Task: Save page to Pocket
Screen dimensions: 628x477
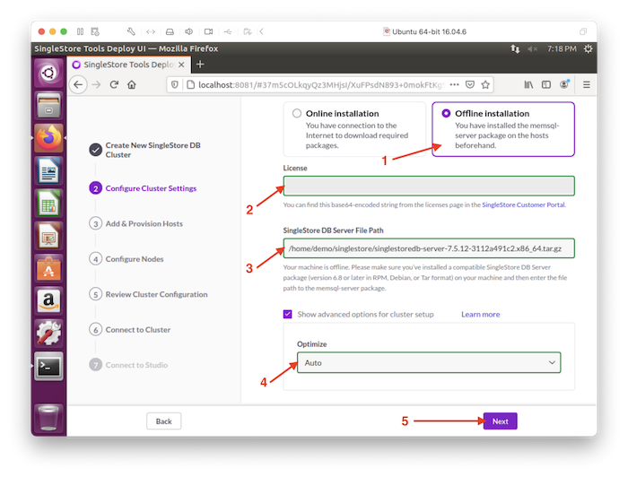Action: tap(470, 85)
